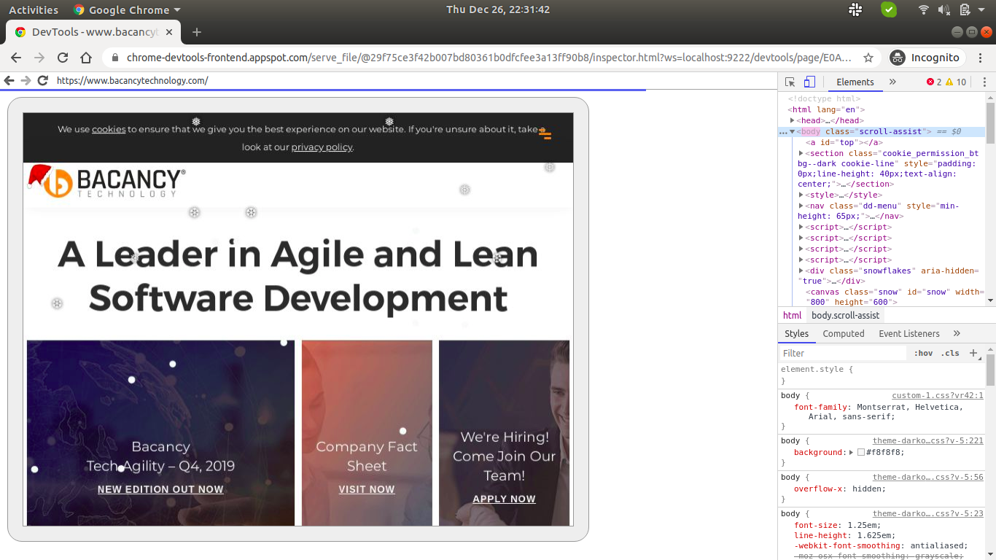Open the Event Listeners tab

[x=909, y=333]
